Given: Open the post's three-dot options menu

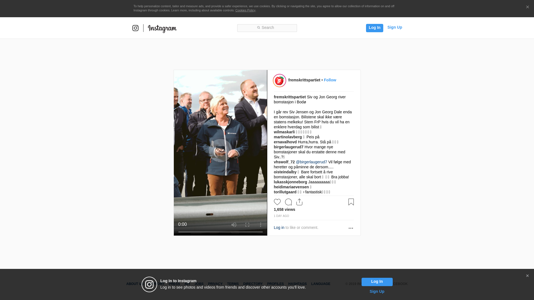Looking at the screenshot, I should tap(351, 228).
